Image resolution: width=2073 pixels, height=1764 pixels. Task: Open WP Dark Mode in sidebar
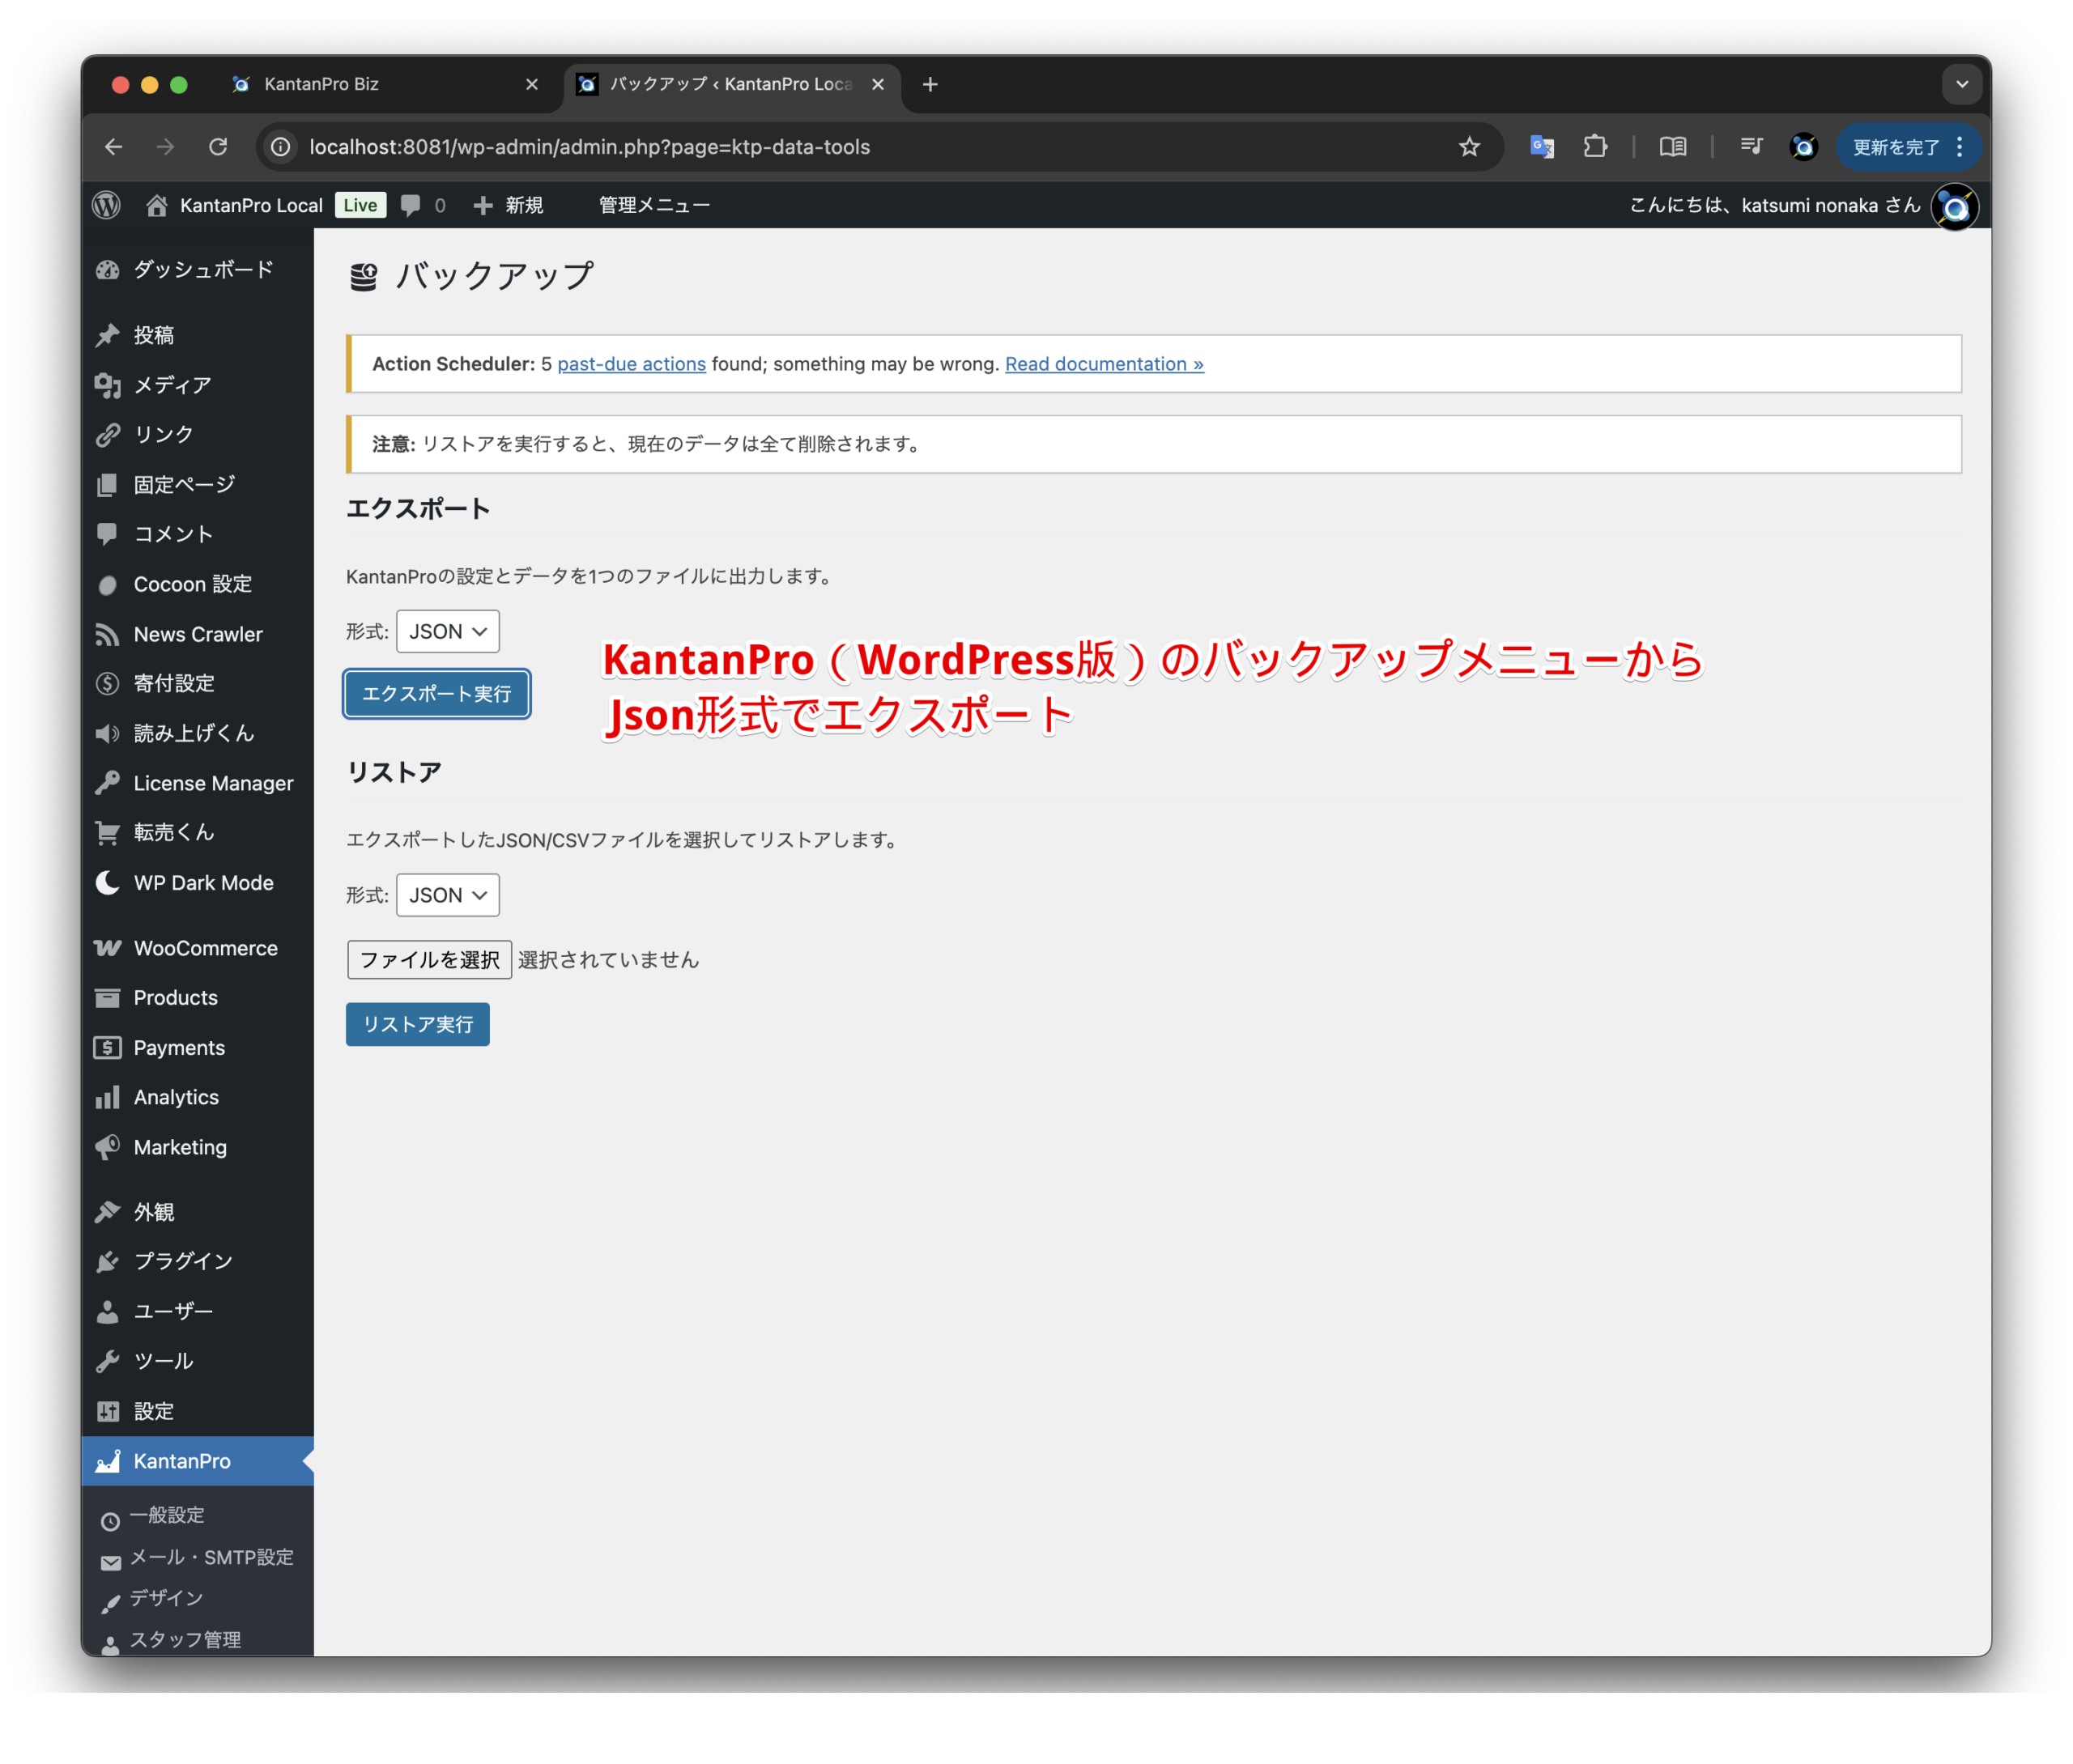point(203,883)
